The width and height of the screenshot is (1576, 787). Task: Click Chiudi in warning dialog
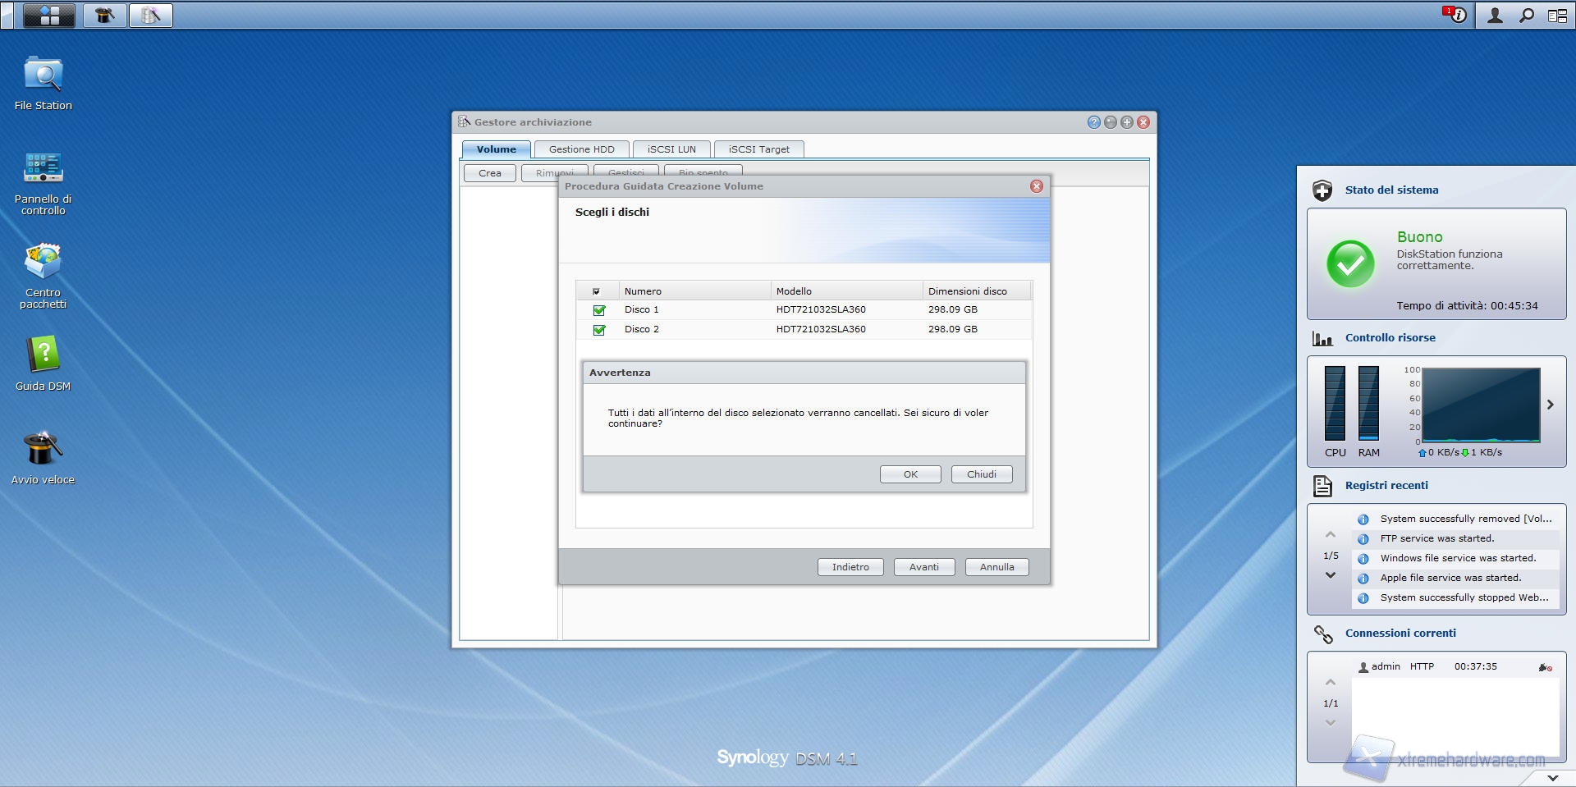coord(981,474)
